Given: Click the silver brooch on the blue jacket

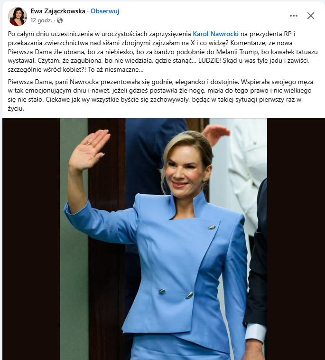Looking at the screenshot, I should click(211, 227).
